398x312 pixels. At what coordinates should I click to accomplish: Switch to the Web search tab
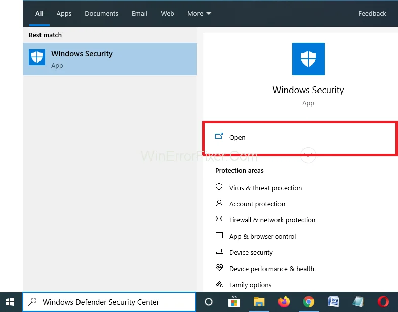(x=167, y=14)
